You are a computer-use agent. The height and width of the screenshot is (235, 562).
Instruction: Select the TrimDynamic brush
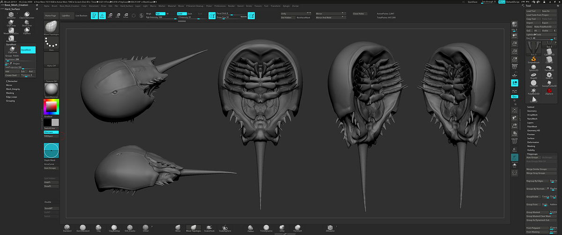(x=266, y=228)
